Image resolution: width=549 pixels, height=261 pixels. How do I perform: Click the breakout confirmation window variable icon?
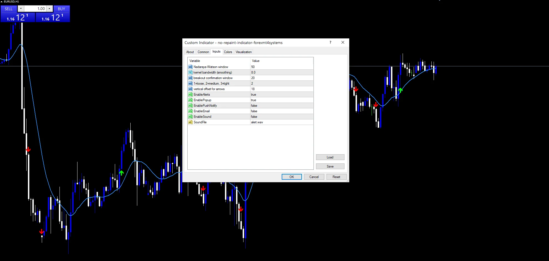[x=190, y=78]
